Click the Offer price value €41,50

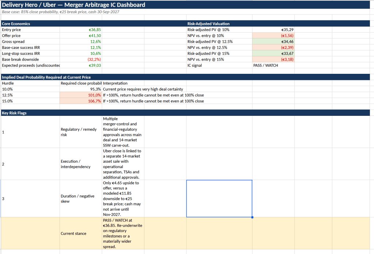[x=81, y=35]
